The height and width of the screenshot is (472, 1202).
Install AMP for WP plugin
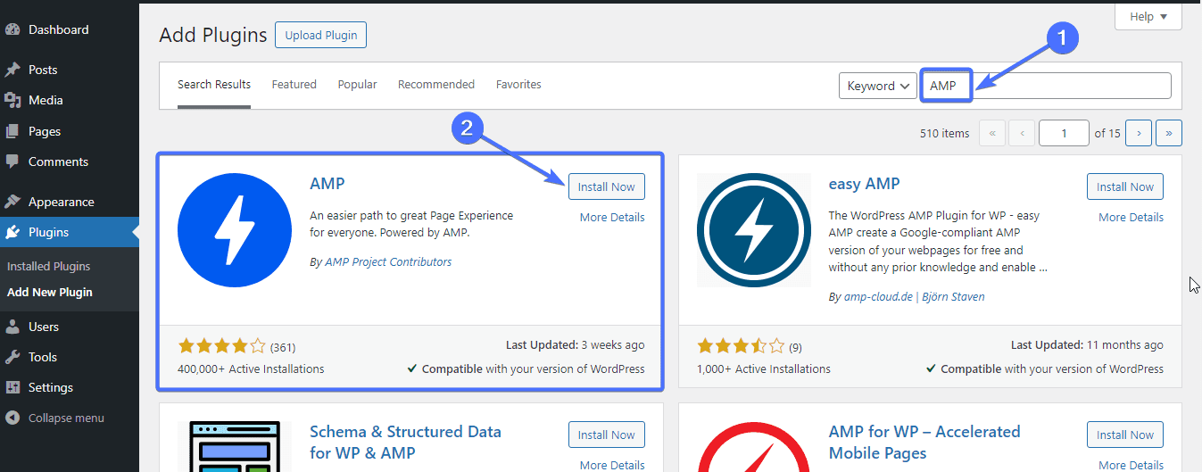click(x=1125, y=435)
